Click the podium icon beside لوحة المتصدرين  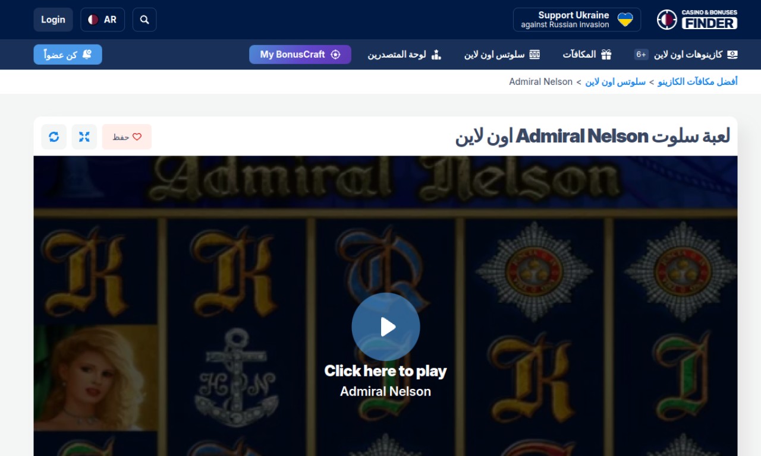click(436, 55)
